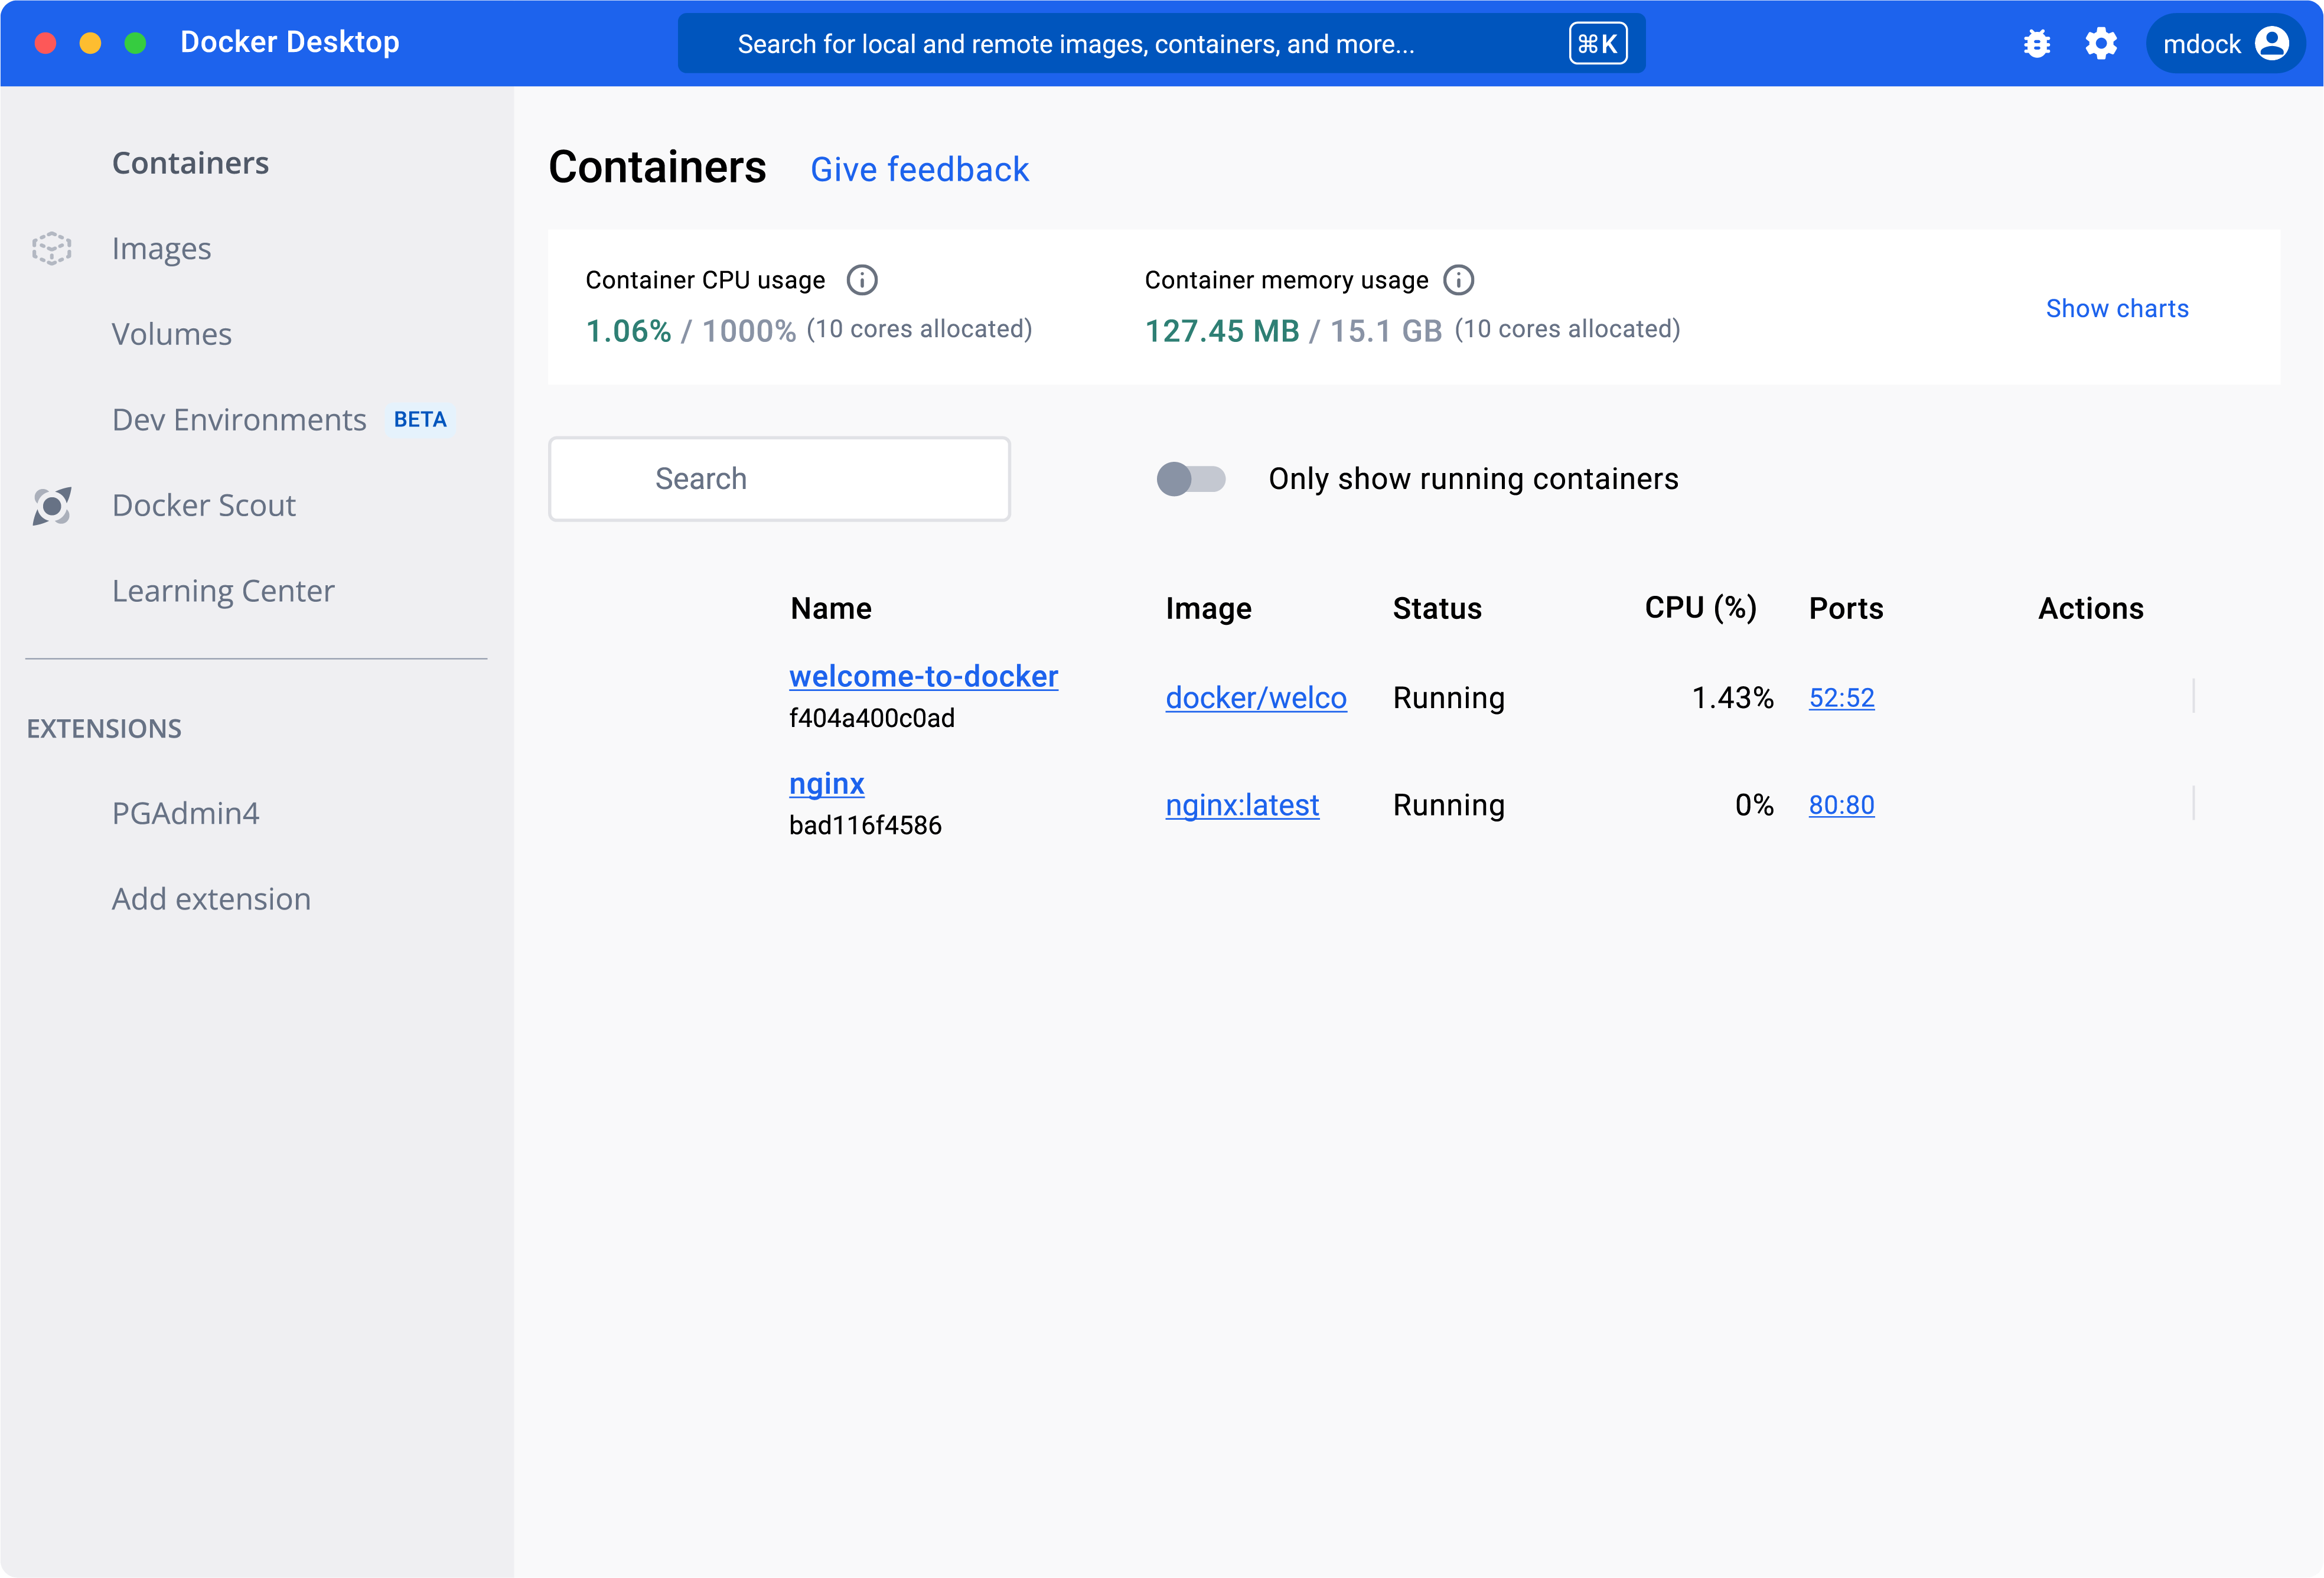Open the nginx:latest image link
The height and width of the screenshot is (1578, 2324).
[x=1241, y=805]
